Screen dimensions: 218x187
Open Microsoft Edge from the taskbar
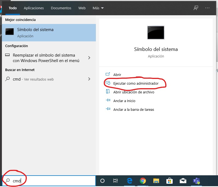click(x=129, y=181)
